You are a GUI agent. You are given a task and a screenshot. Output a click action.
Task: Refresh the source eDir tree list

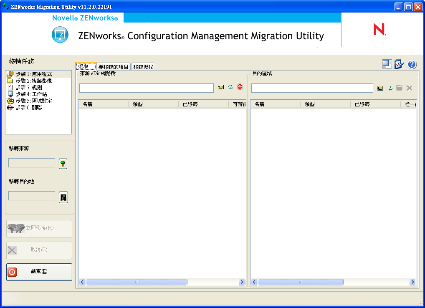pyautogui.click(x=230, y=87)
